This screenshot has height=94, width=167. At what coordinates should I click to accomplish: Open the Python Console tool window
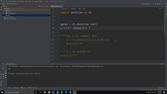(x=32, y=88)
